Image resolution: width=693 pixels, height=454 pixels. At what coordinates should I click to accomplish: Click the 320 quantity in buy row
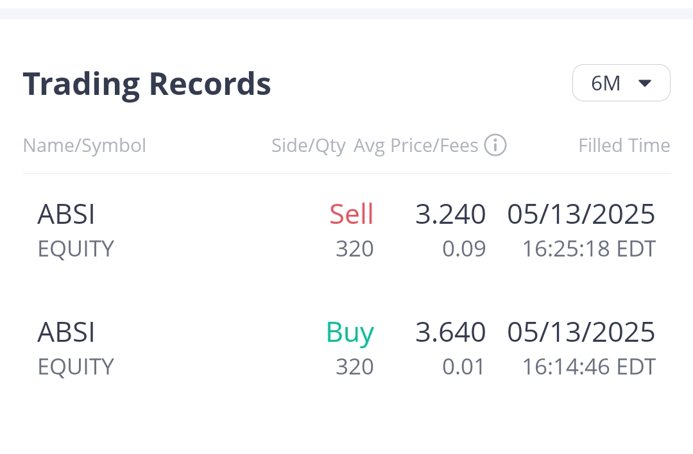pos(354,367)
